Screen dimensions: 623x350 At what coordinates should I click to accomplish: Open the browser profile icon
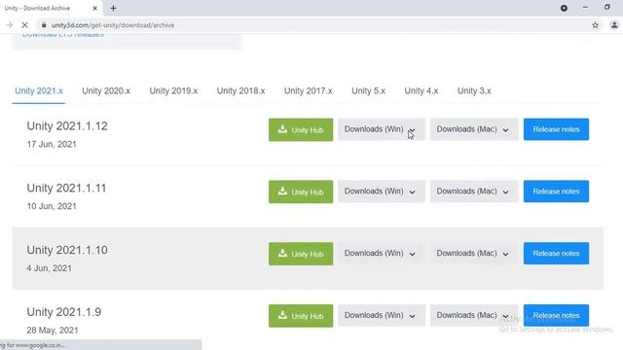[x=614, y=25]
